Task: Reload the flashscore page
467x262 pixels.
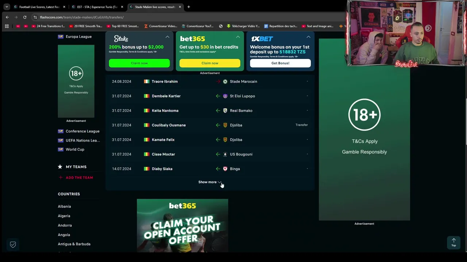Action: pyautogui.click(x=25, y=17)
